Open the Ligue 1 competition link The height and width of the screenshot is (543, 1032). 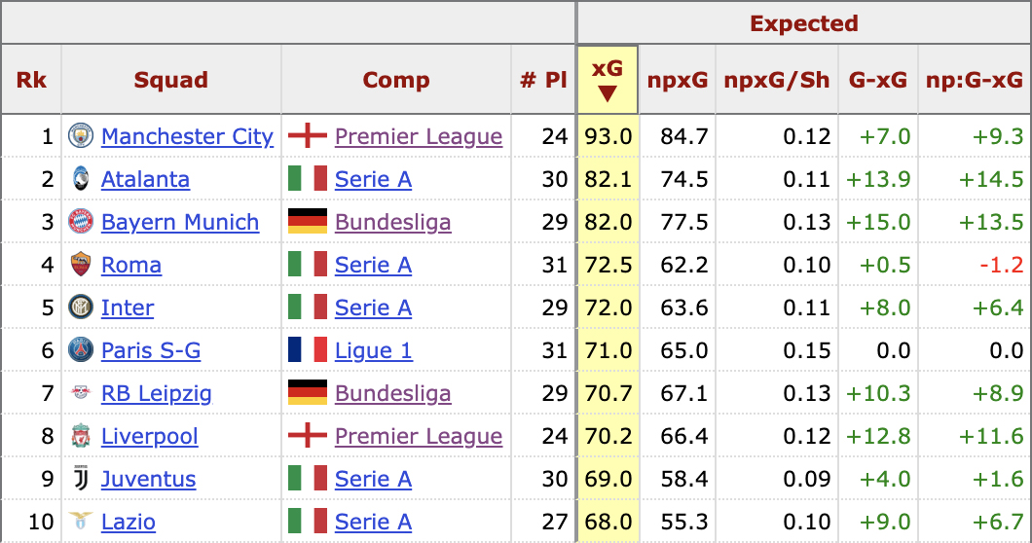[373, 350]
